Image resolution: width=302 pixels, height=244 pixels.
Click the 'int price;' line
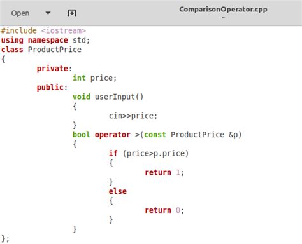[x=95, y=78]
